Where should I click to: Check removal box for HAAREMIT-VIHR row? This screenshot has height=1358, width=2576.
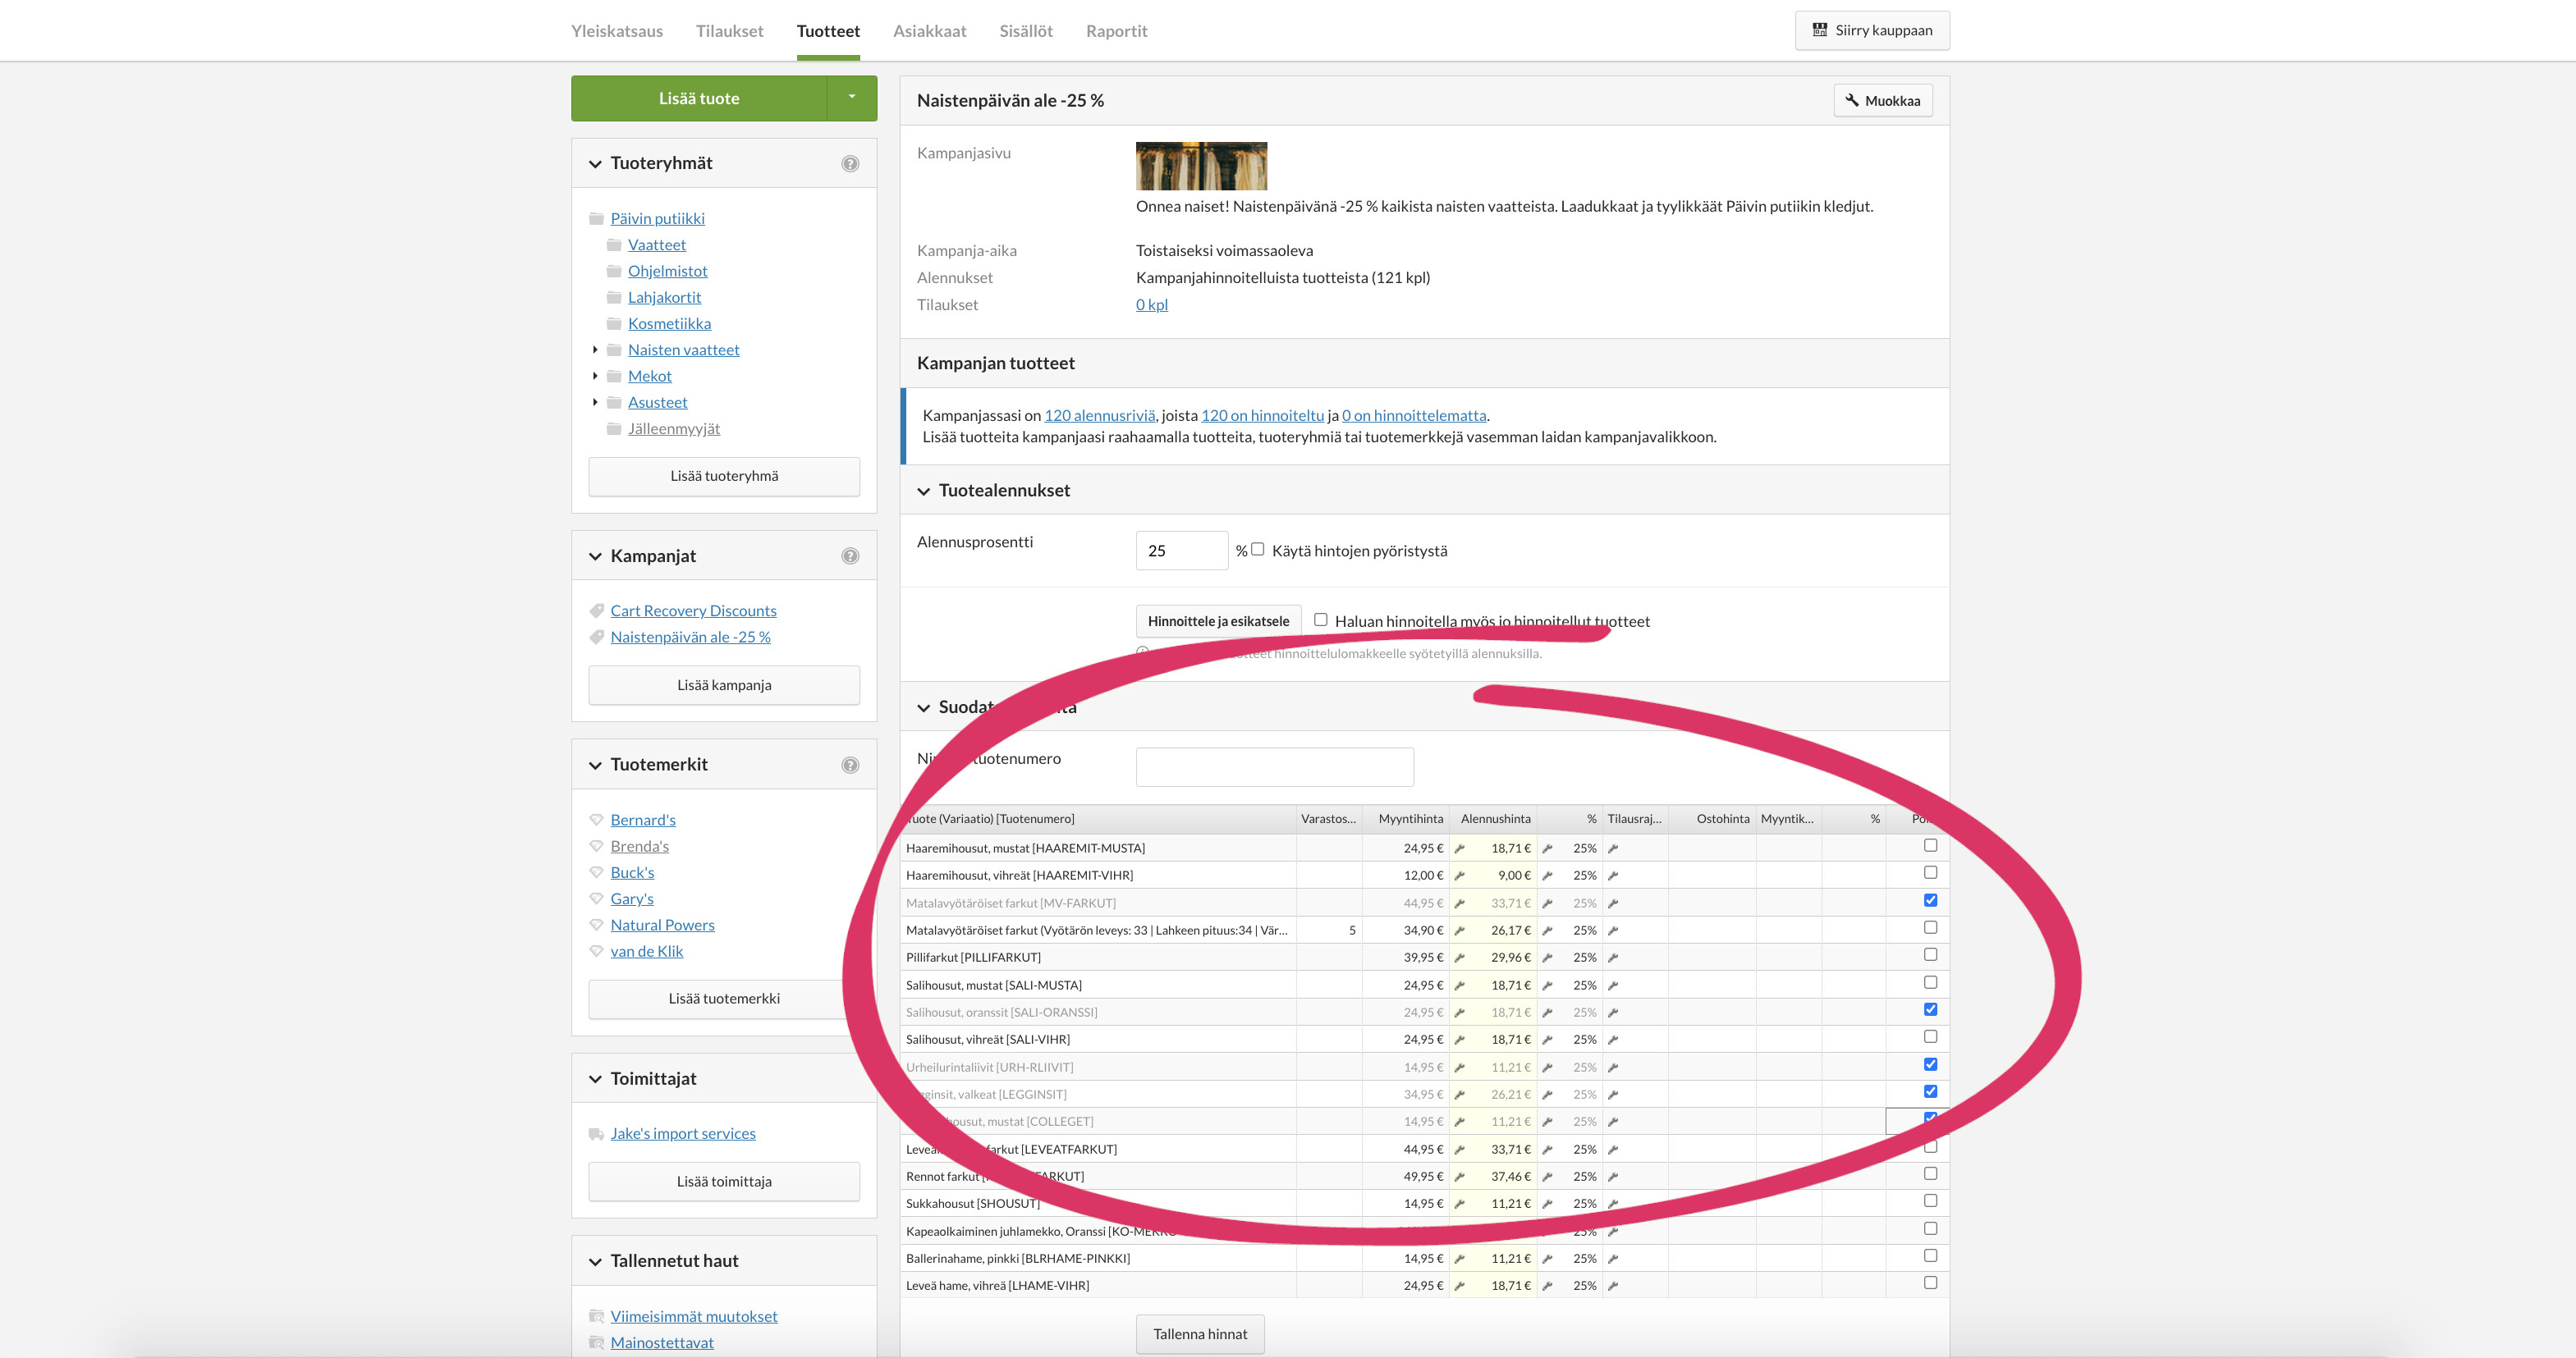(1930, 872)
